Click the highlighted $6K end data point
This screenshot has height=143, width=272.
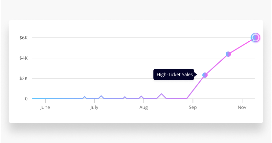pos(255,38)
